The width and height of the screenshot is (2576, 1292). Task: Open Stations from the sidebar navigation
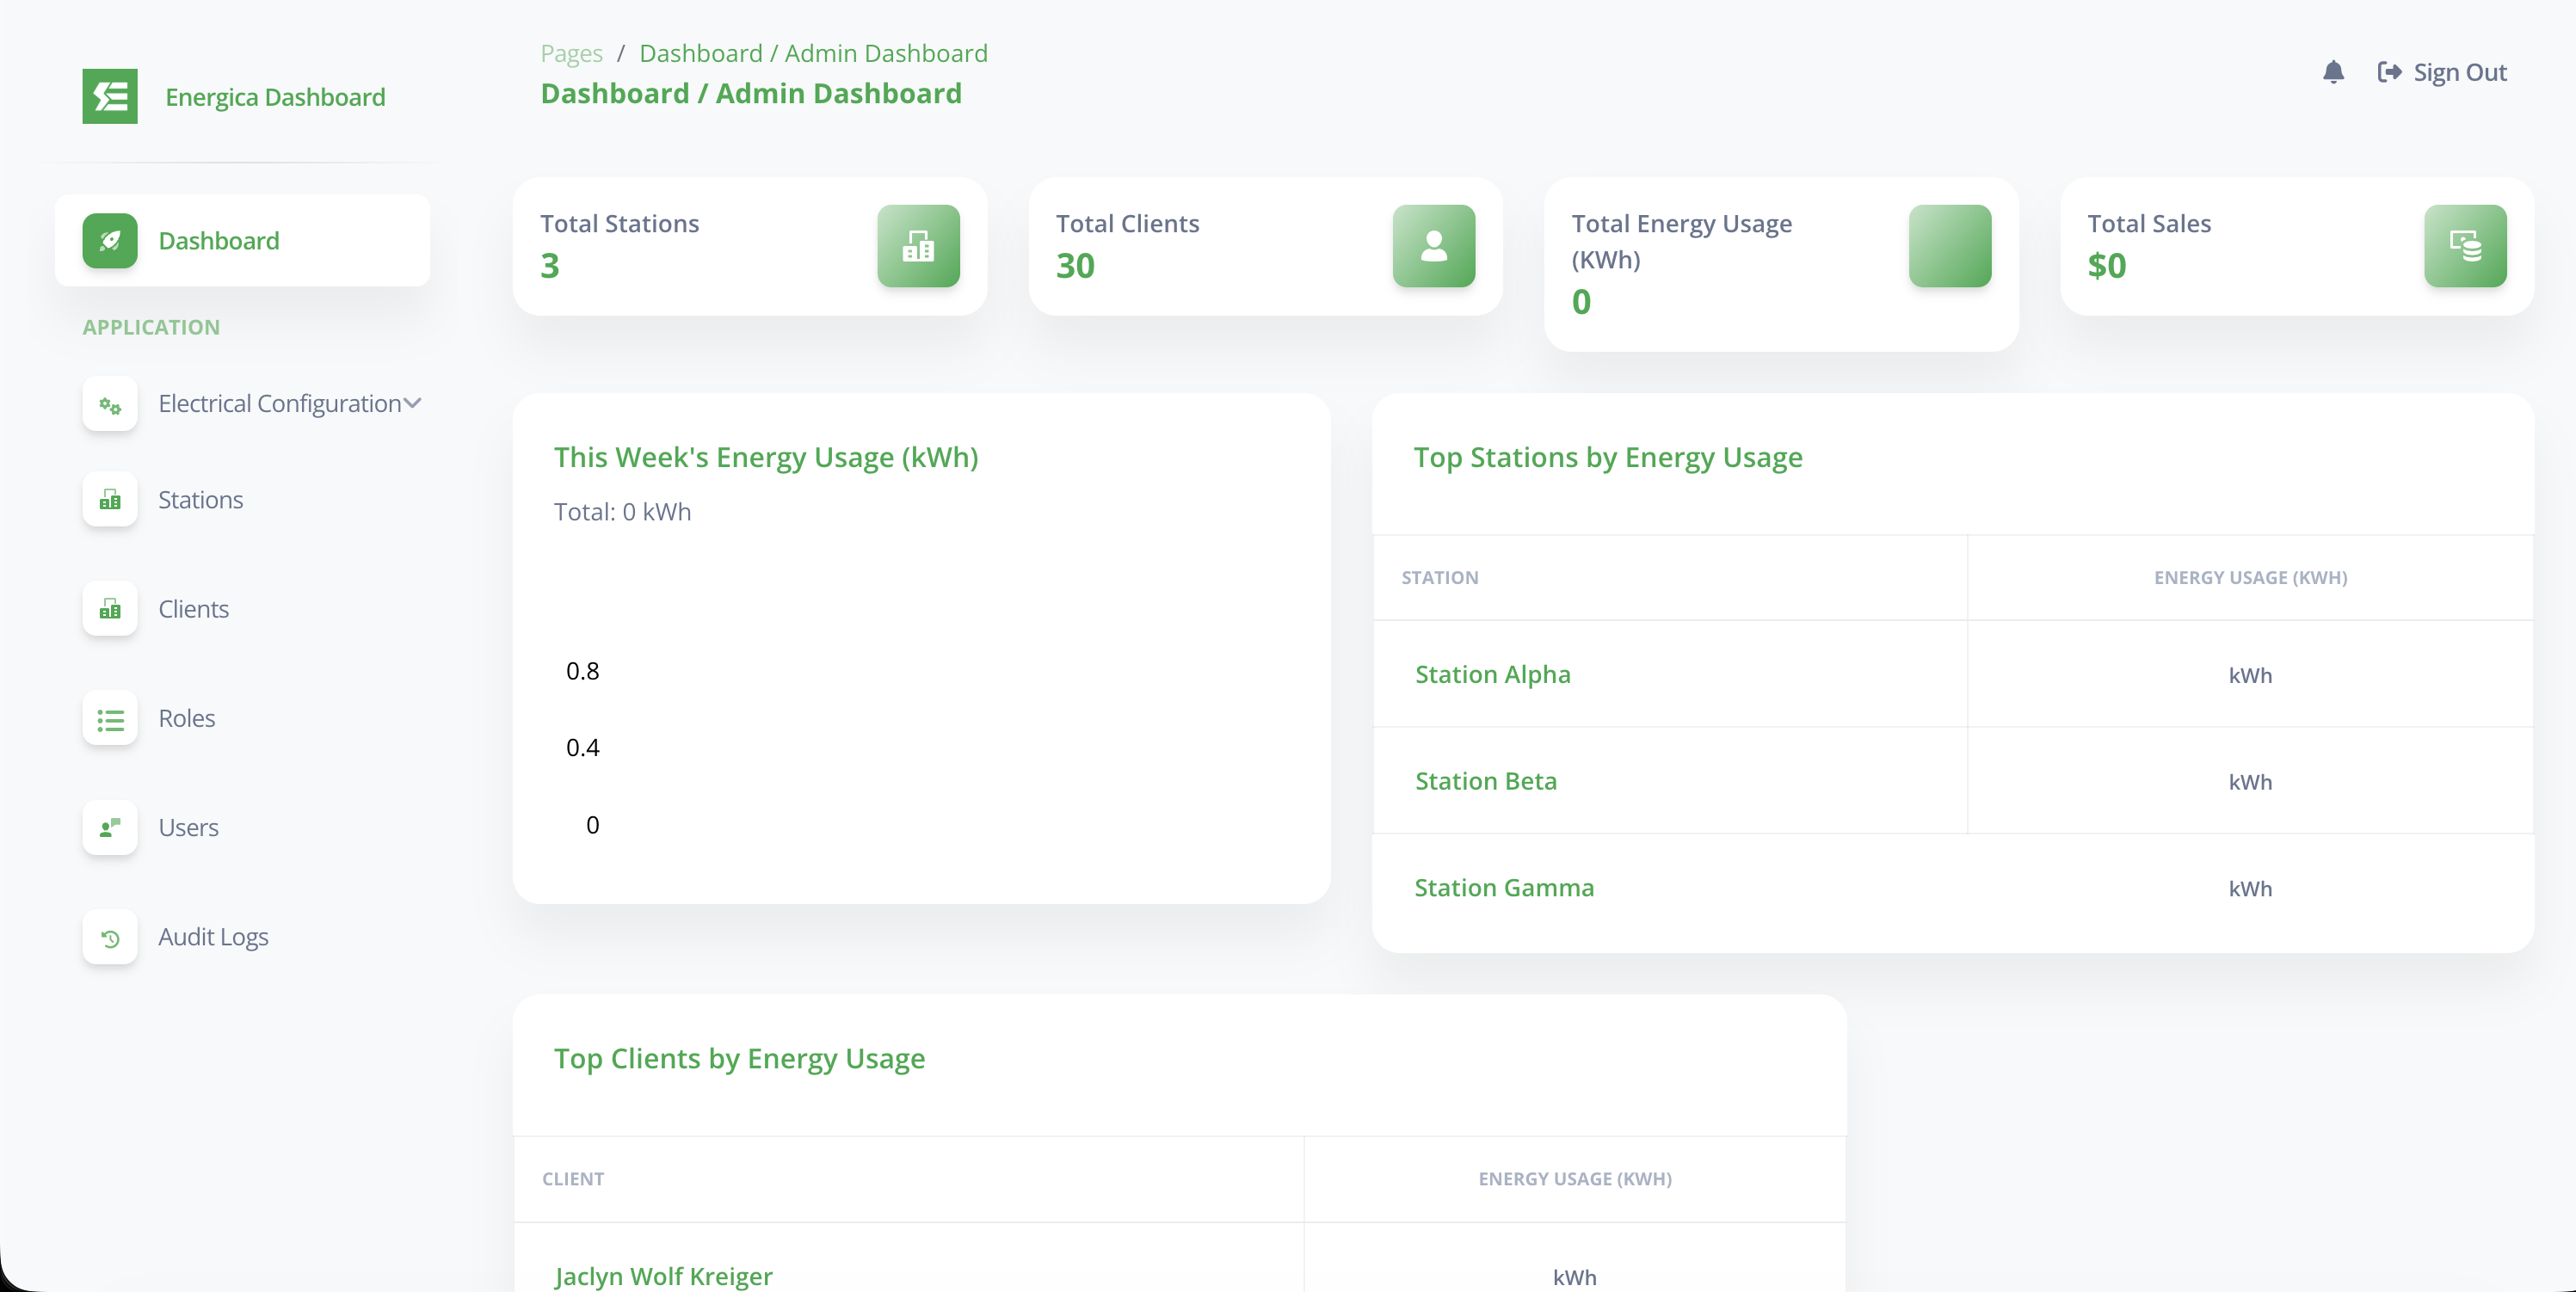pyautogui.click(x=201, y=499)
